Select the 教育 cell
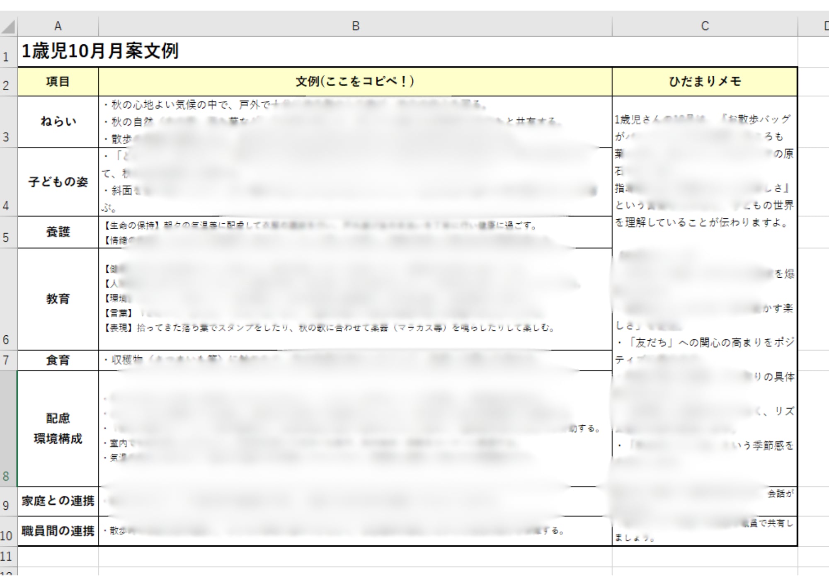Image resolution: width=829 pixels, height=586 pixels. [58, 299]
